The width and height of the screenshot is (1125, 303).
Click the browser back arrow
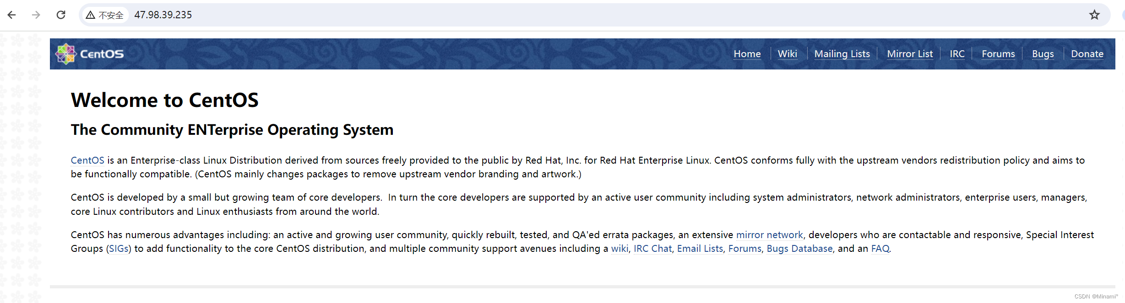click(x=12, y=15)
